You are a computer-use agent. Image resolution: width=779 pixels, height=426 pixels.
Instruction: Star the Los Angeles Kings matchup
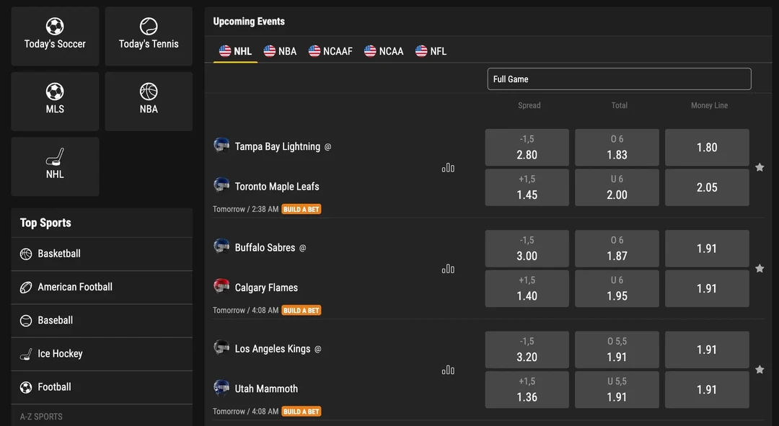(x=760, y=369)
